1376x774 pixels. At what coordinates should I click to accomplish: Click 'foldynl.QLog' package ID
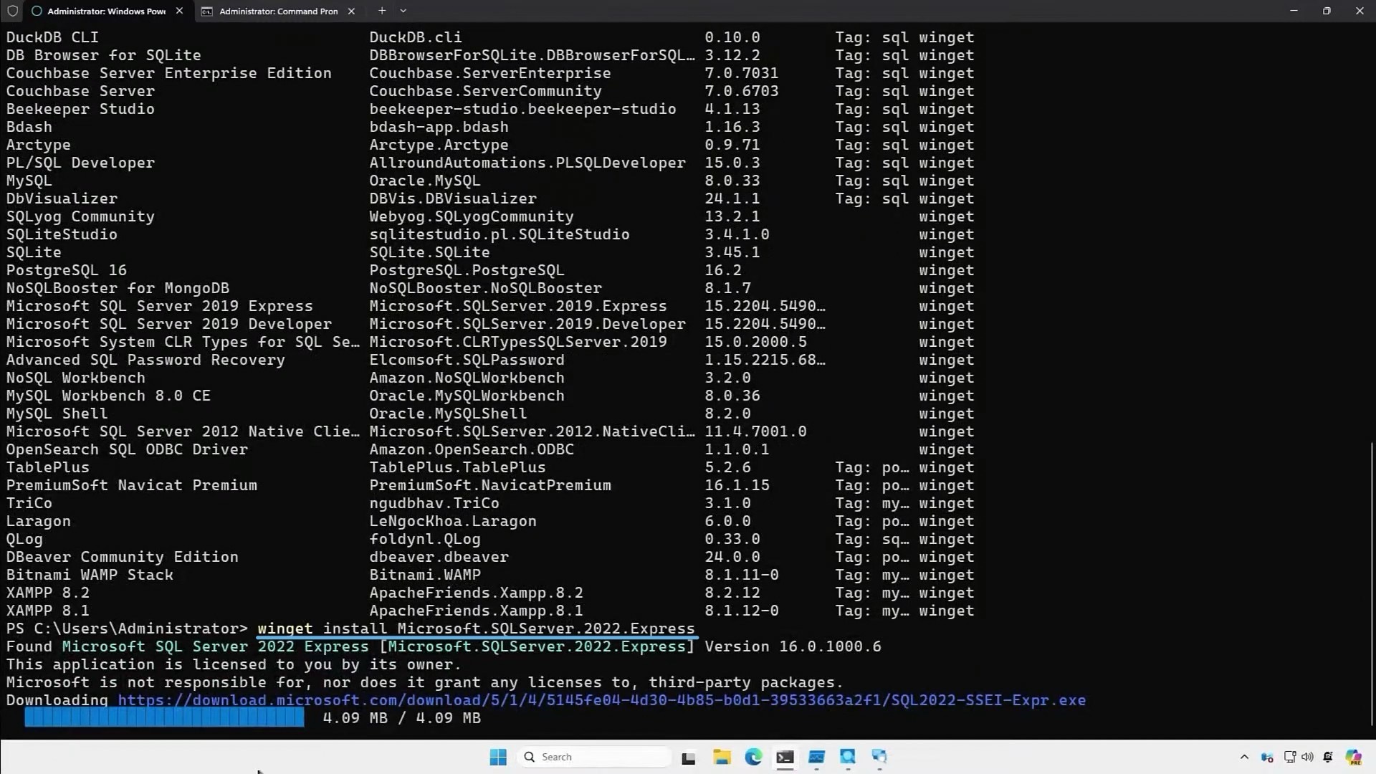[425, 539]
